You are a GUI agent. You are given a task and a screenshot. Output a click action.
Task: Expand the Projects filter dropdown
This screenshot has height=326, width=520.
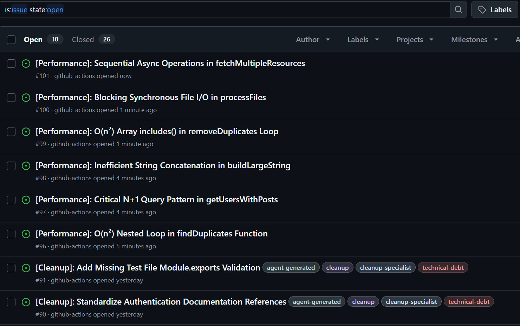point(414,39)
